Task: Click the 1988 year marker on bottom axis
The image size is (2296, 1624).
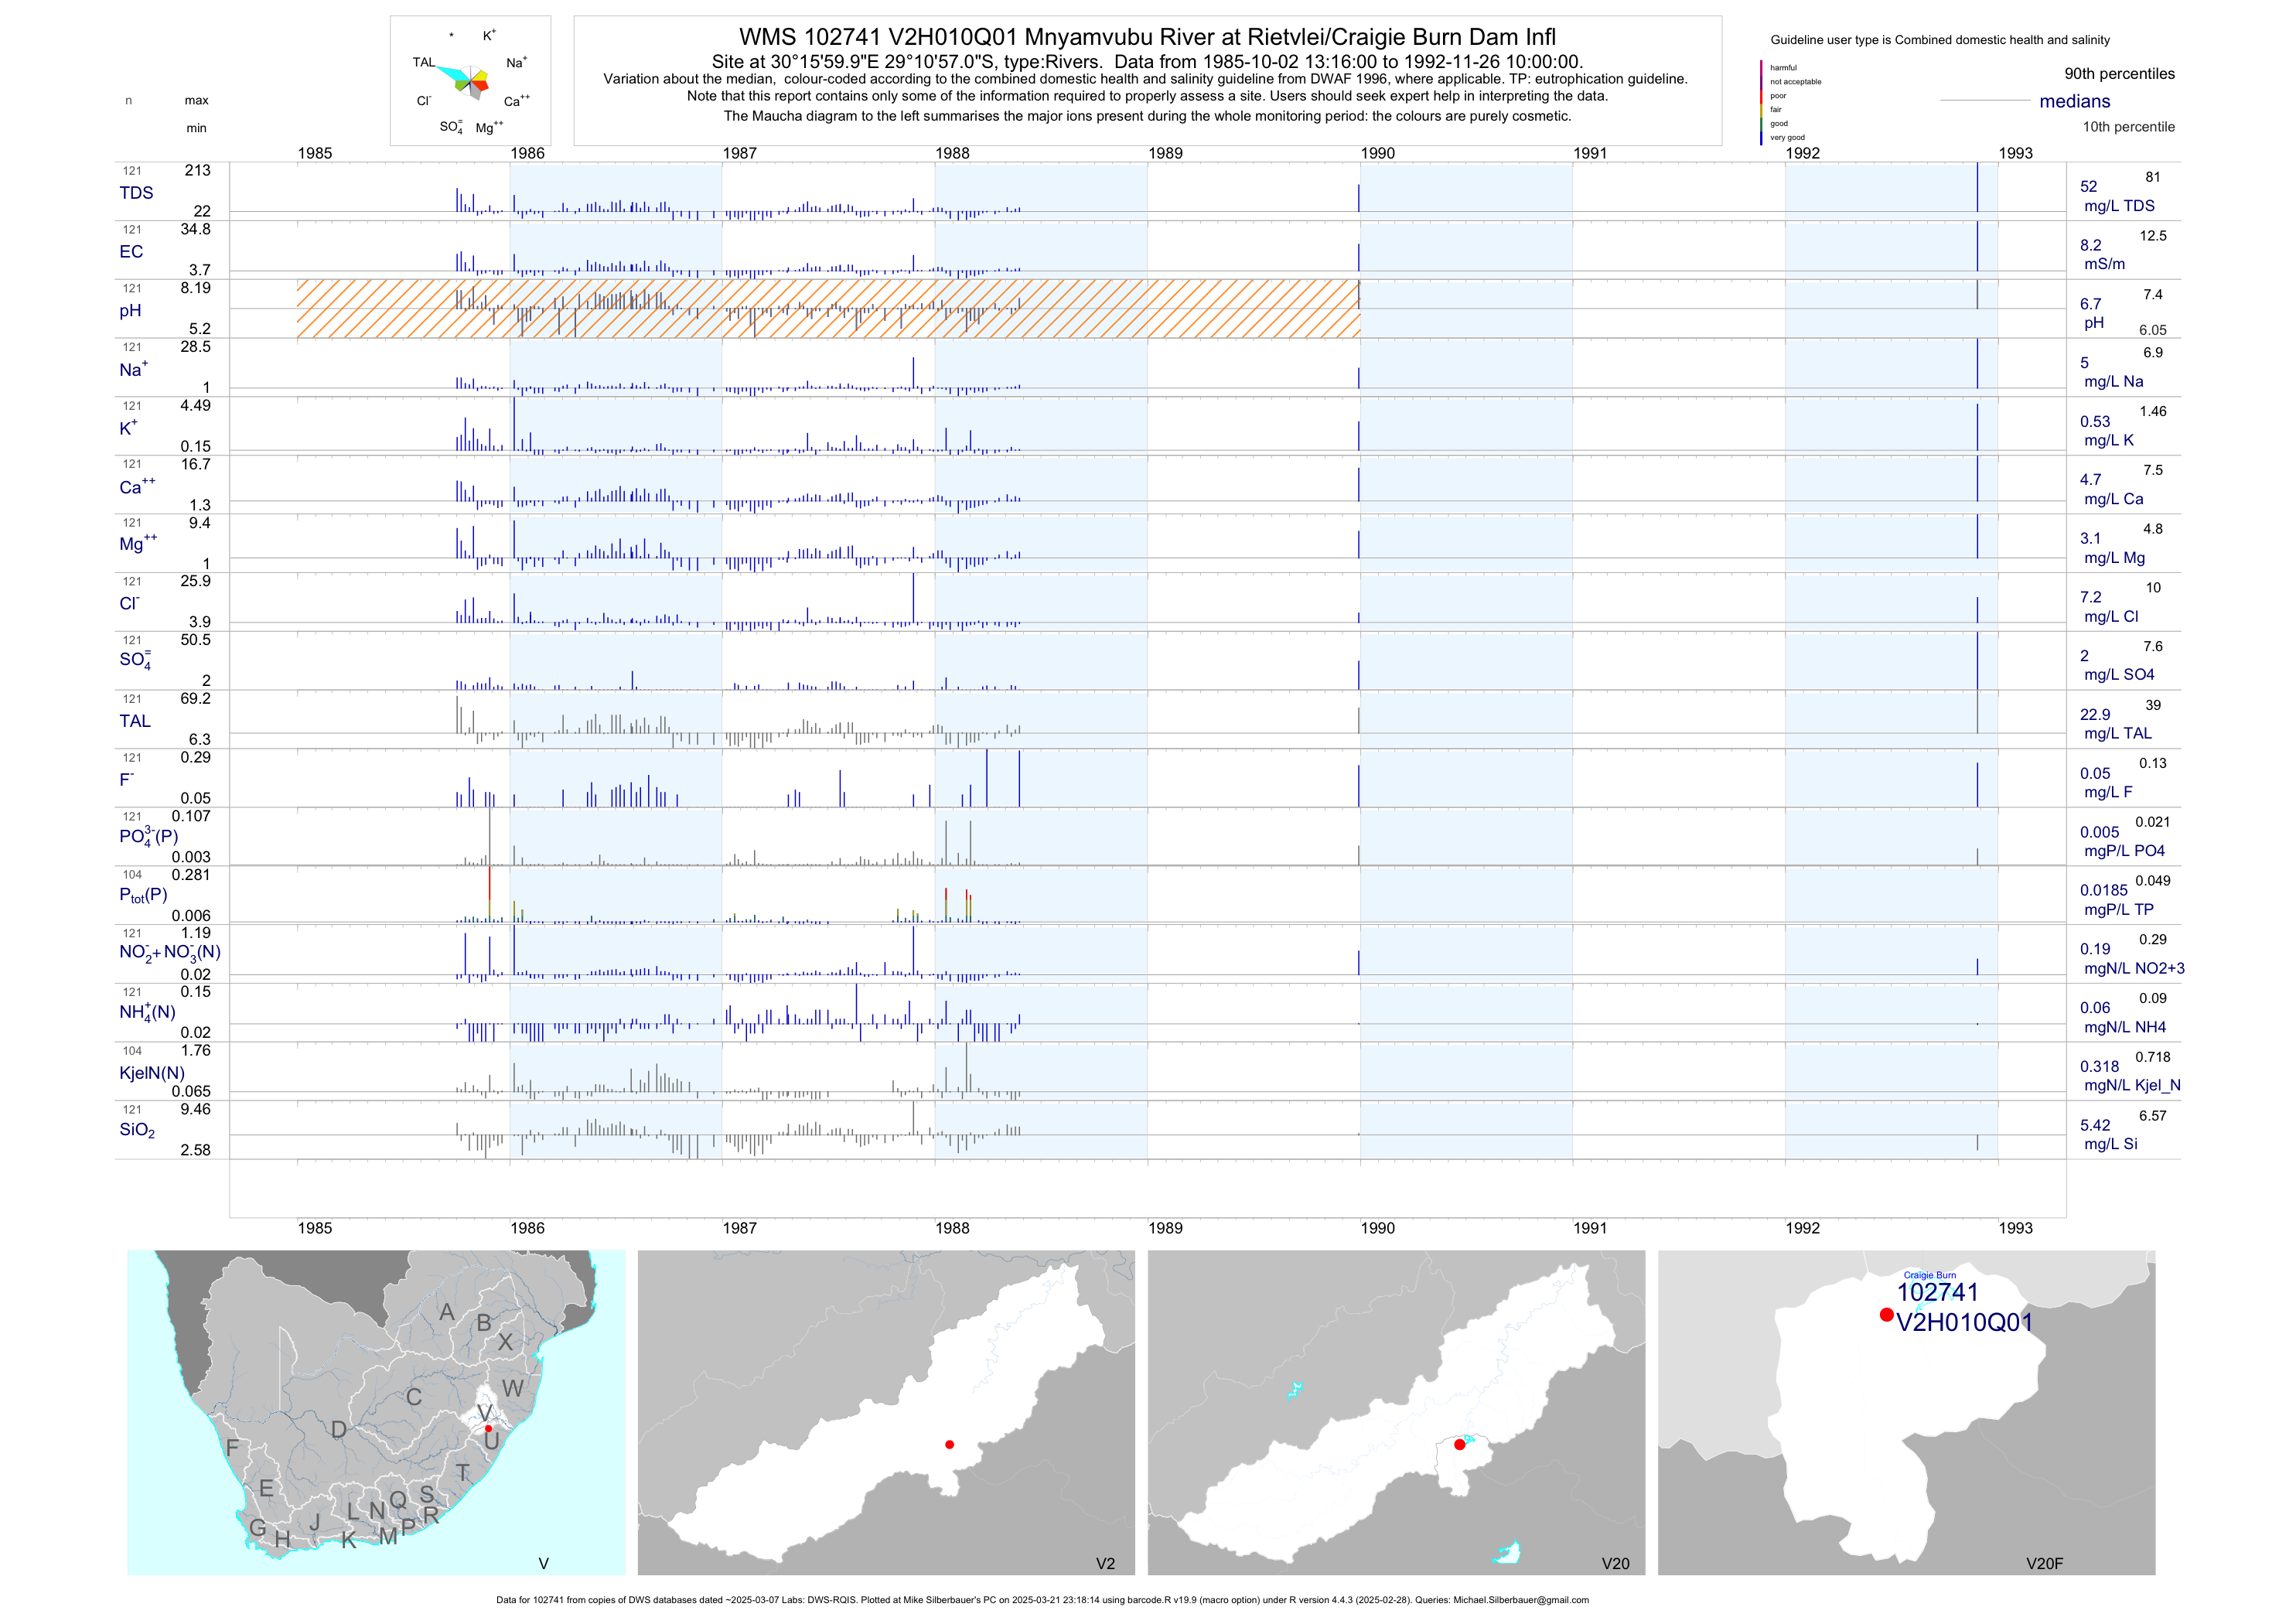Action: coord(952,1228)
